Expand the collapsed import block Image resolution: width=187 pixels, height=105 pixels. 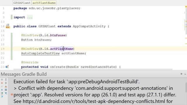pos(30,17)
